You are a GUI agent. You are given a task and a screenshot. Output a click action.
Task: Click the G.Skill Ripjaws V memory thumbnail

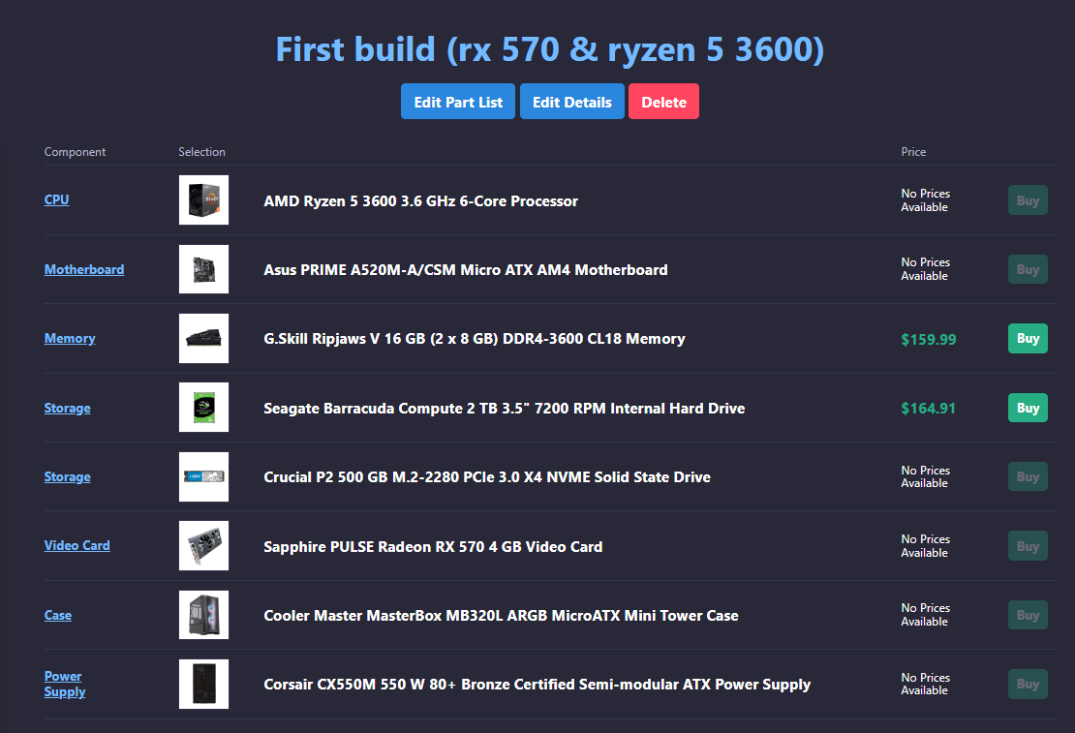coord(203,338)
